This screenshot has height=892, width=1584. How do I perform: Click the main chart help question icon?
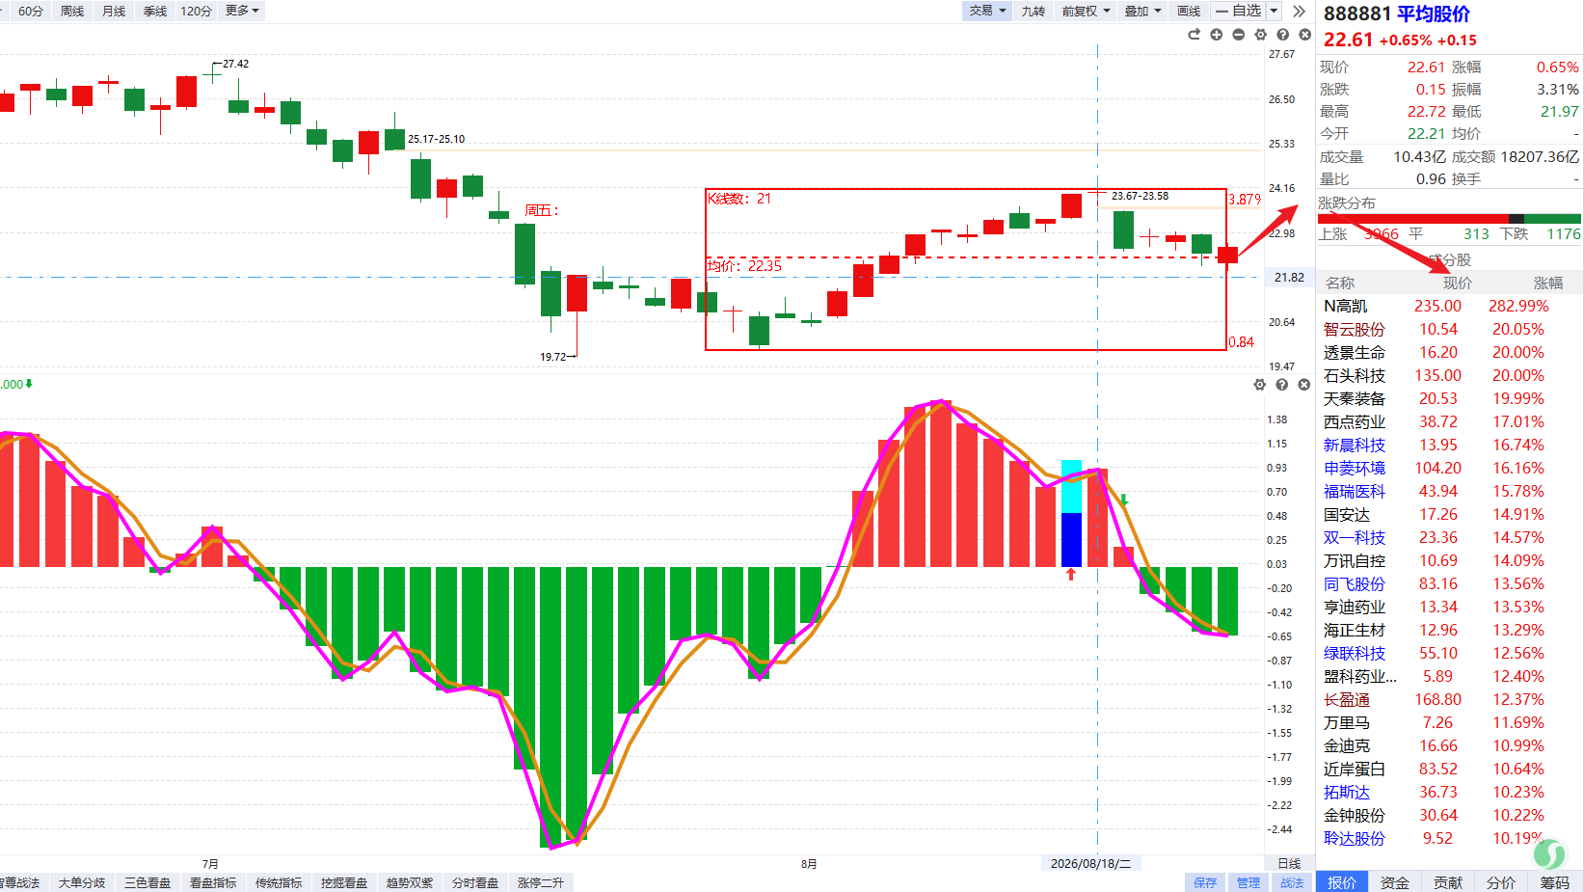tap(1282, 35)
